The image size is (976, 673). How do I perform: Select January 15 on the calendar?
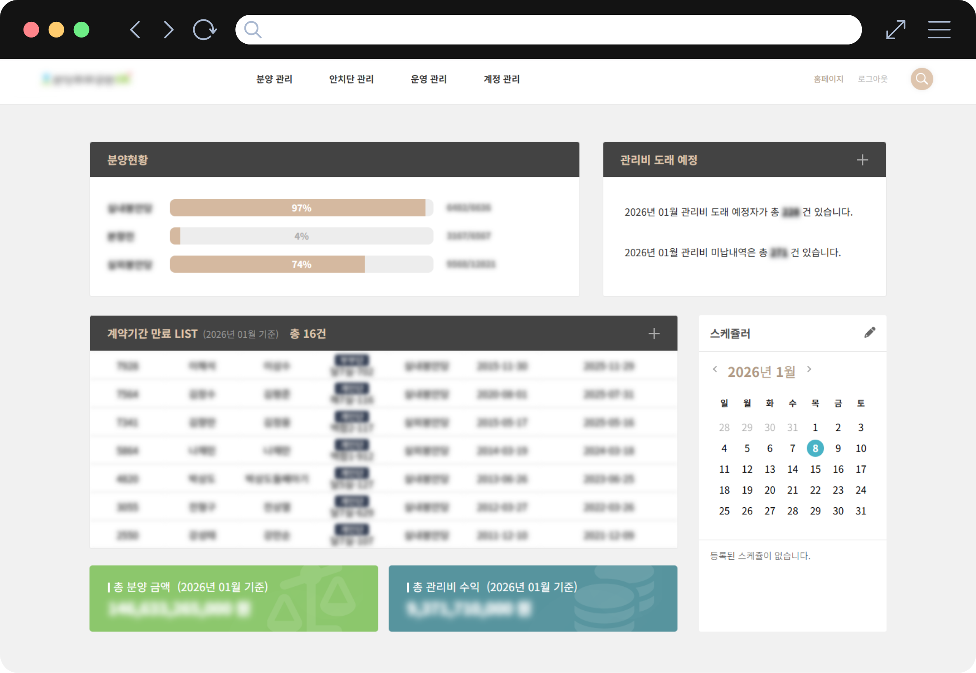pyautogui.click(x=815, y=469)
